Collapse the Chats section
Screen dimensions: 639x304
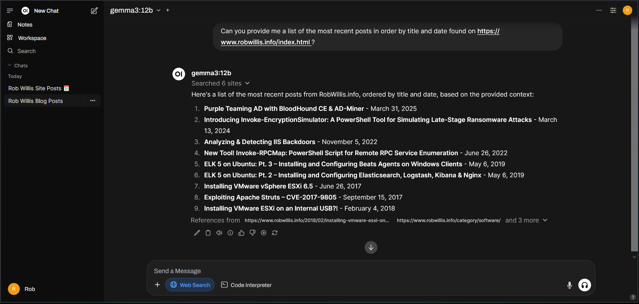[x=18, y=66]
